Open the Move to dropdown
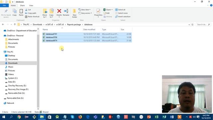213x120 pixels. [45, 13]
